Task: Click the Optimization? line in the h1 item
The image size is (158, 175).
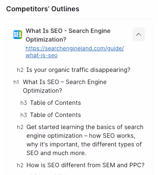Action: click(x=42, y=91)
